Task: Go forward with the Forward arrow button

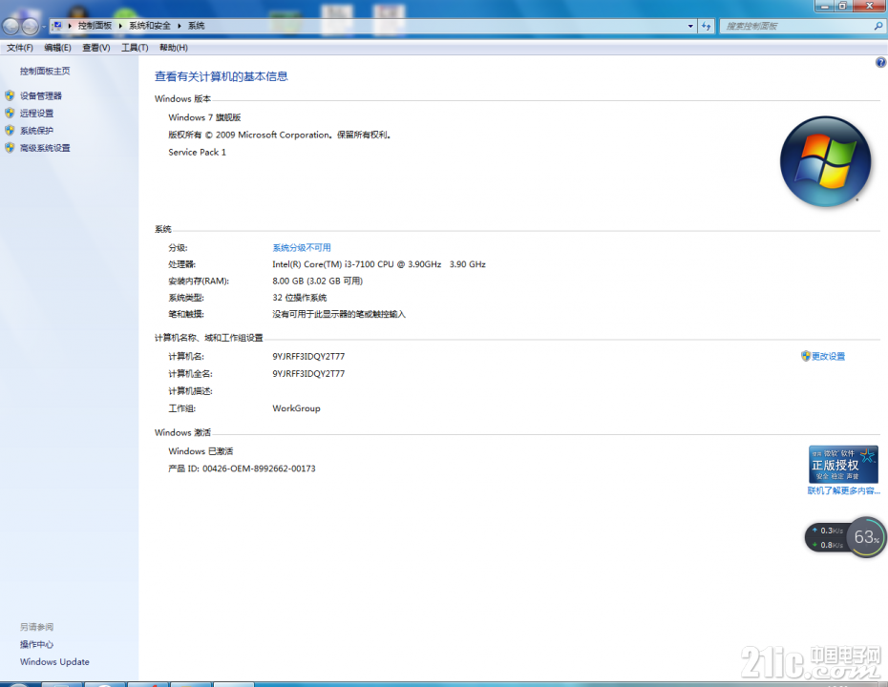Action: (x=30, y=26)
